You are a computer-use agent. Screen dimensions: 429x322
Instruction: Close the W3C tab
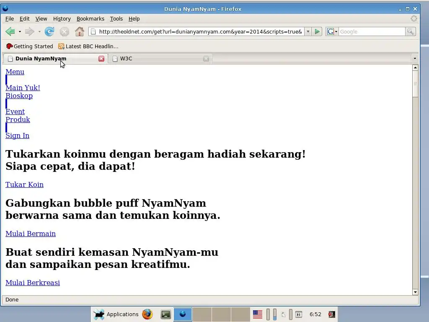(206, 59)
